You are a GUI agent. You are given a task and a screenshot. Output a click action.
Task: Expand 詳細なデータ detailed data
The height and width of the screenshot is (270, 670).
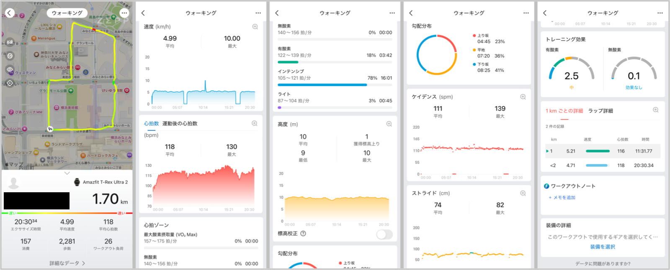(x=67, y=263)
